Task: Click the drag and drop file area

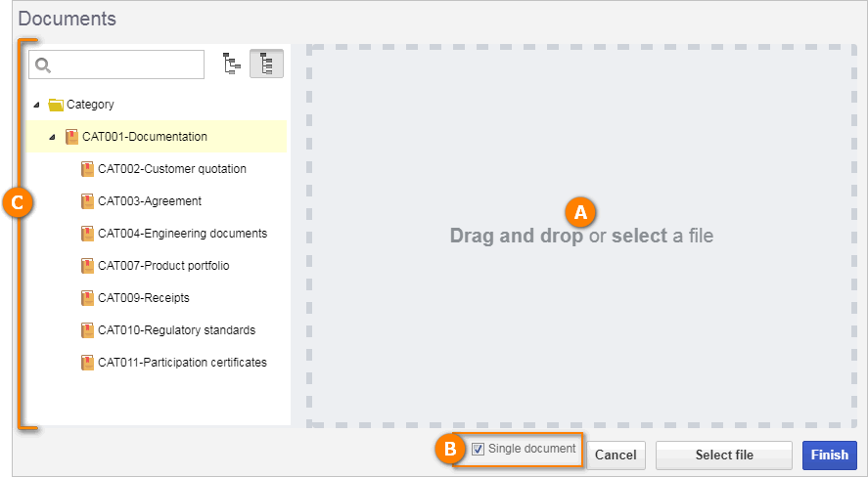Action: pos(581,237)
